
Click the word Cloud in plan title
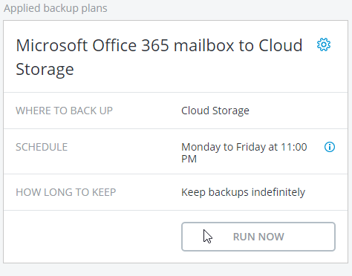(x=281, y=45)
